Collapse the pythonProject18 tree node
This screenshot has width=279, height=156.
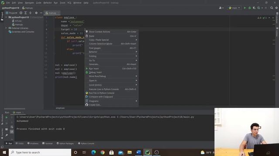(6, 17)
